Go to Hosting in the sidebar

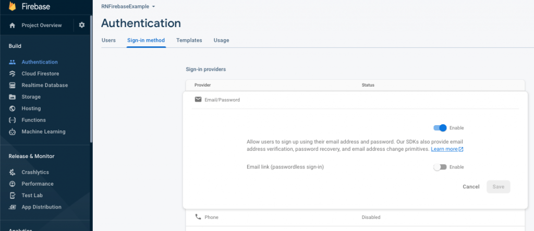[31, 108]
